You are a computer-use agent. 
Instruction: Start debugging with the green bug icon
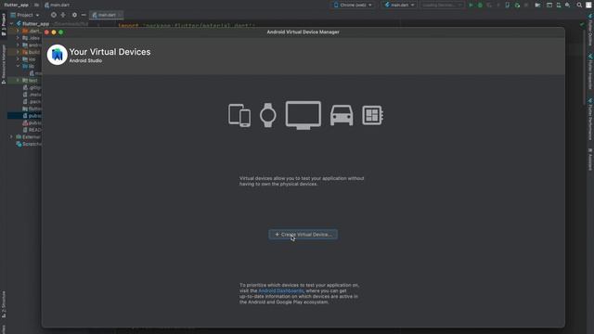click(x=480, y=5)
